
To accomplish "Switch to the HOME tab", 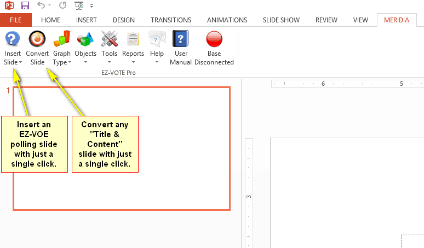I will pos(50,20).
